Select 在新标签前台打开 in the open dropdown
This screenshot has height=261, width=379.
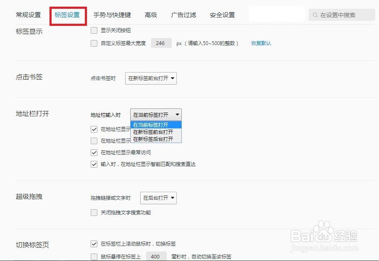154,132
